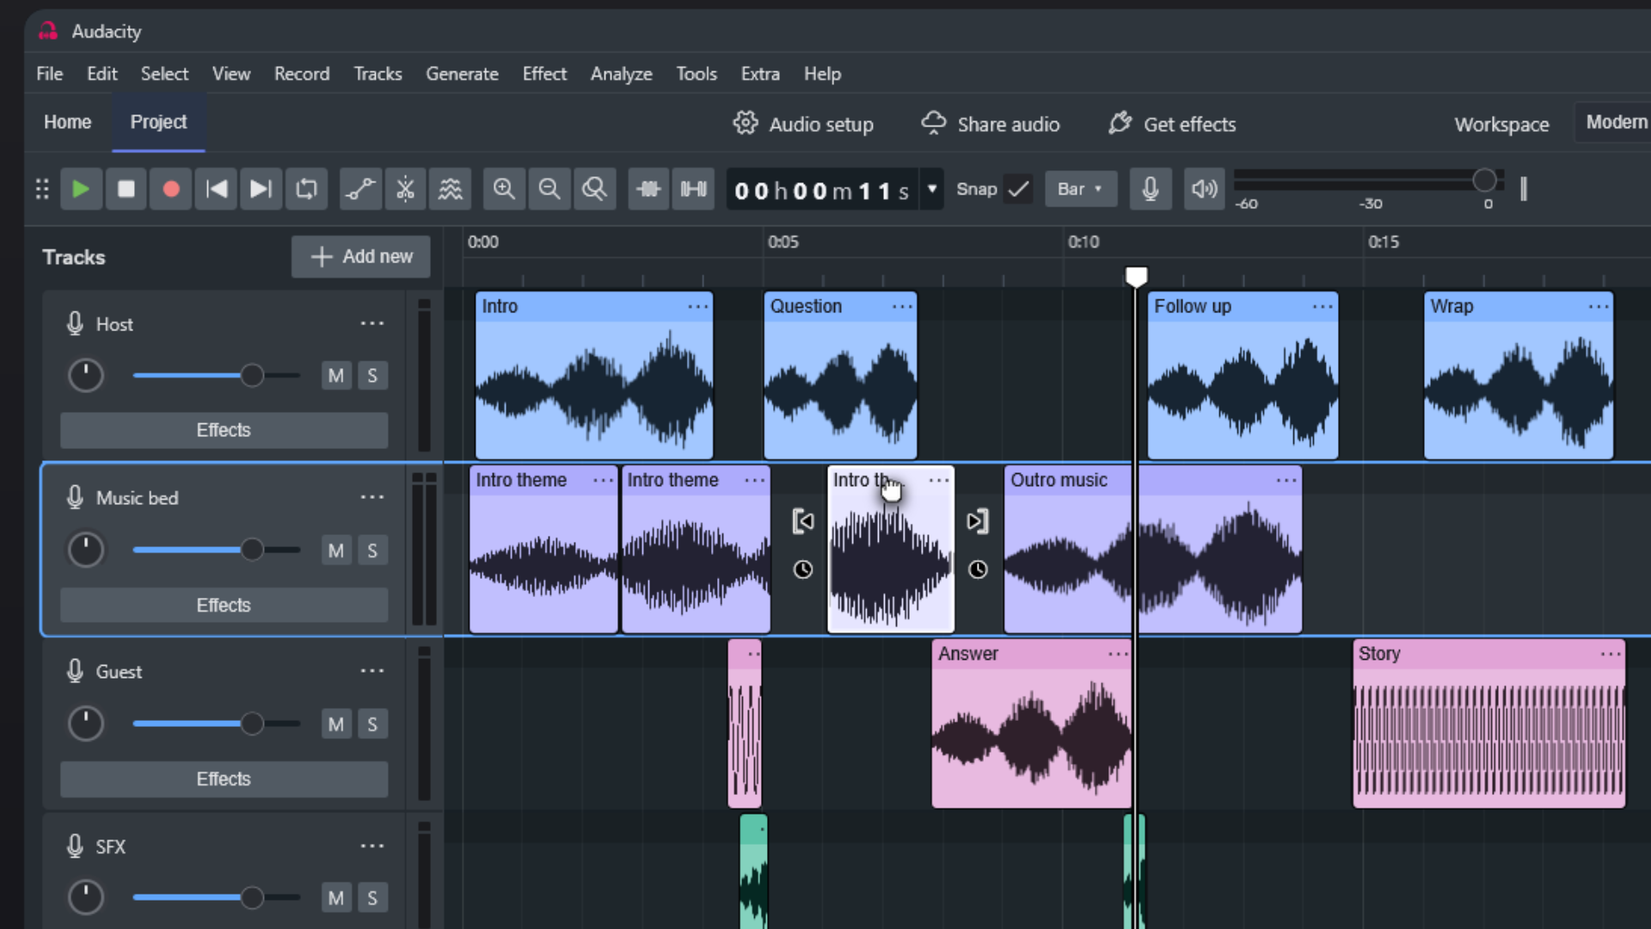Image resolution: width=1651 pixels, height=929 pixels.
Task: Select the split clip tool
Action: [405, 189]
